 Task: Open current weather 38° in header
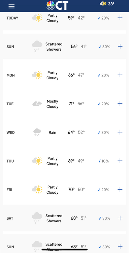pyautogui.click(x=107, y=4)
